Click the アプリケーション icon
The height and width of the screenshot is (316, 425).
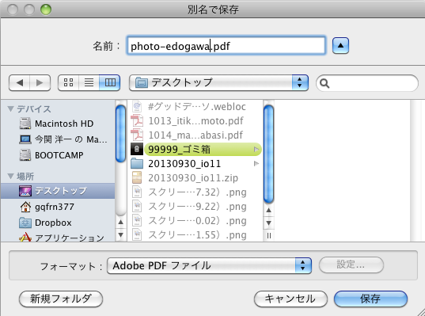coord(25,237)
